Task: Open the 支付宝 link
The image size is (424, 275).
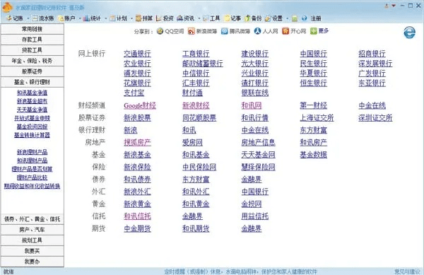Action: click(134, 93)
